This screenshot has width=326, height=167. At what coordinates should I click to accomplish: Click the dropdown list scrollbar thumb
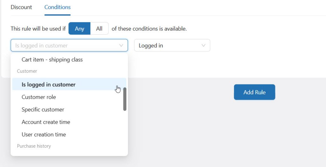(x=125, y=99)
